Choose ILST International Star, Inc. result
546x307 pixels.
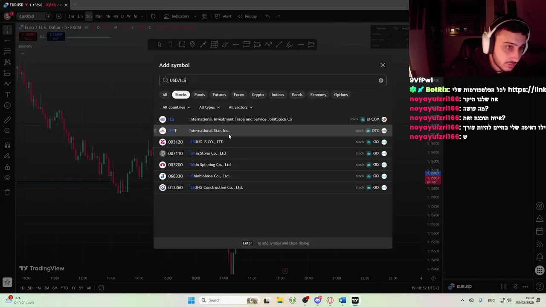click(273, 130)
